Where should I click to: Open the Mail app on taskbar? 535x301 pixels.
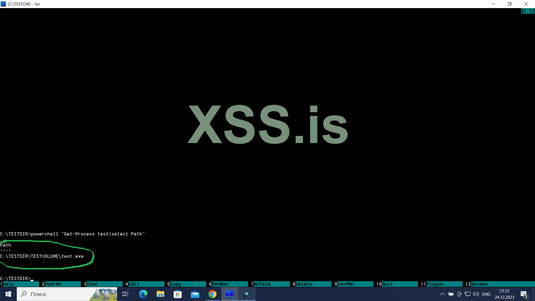coord(195,294)
